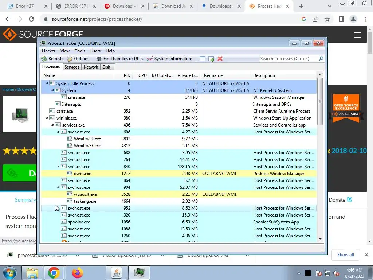The image size is (373, 280).
Task: Click the process list scroll down arrow
Action: 320,239
